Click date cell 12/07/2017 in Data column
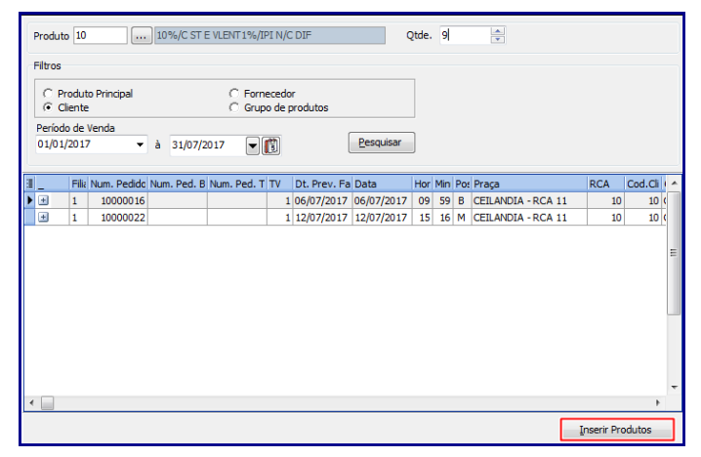The width and height of the screenshot is (701, 457). (x=383, y=218)
